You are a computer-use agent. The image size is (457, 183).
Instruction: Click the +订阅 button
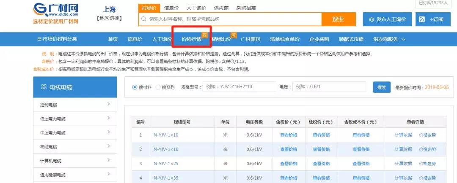[433, 19]
